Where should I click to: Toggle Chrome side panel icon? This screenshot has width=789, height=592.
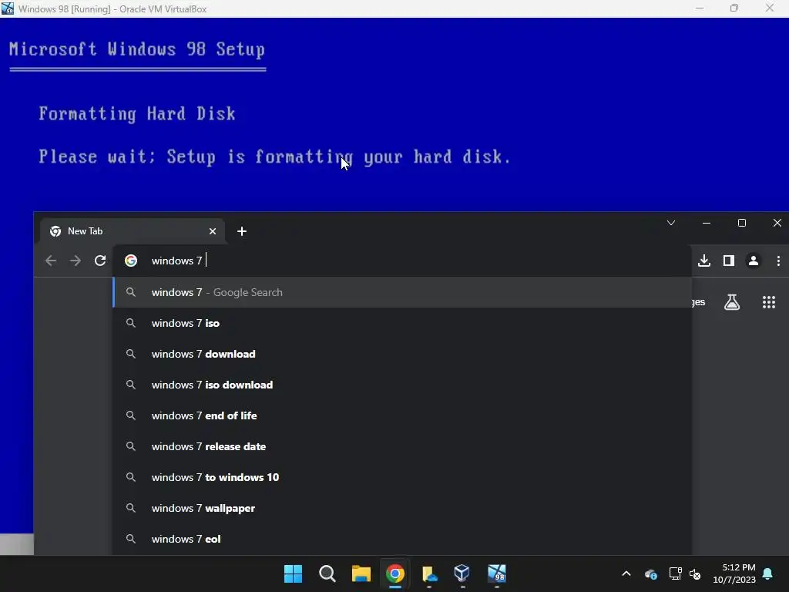[x=729, y=261]
